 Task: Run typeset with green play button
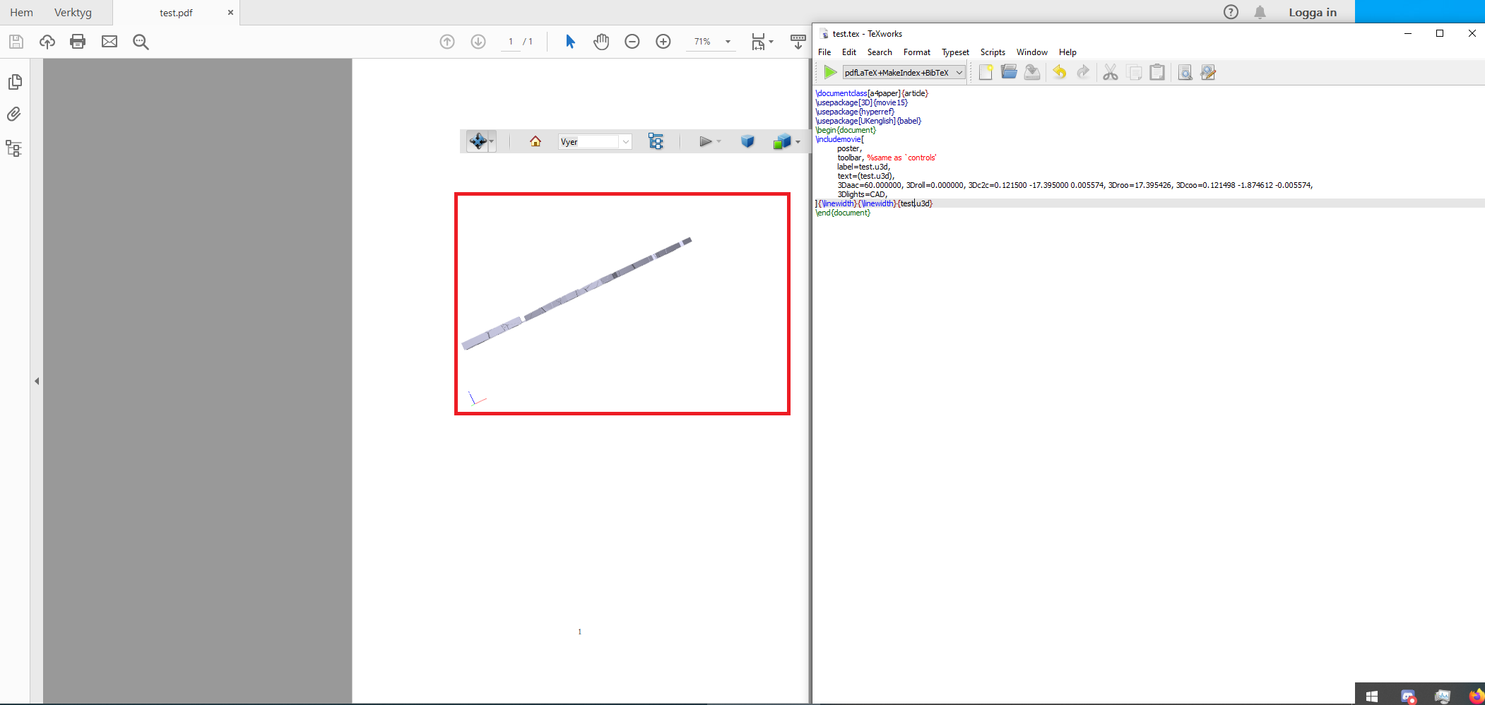point(830,72)
